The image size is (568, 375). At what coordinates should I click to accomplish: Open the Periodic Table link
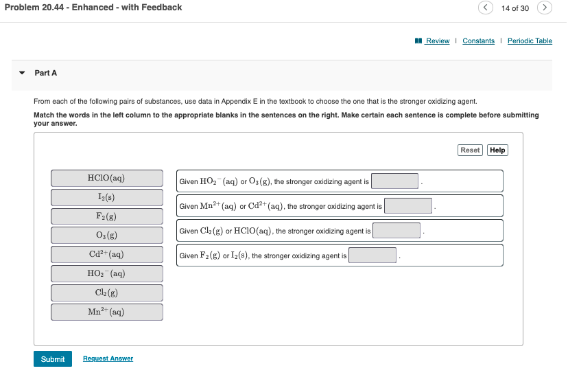coord(530,41)
